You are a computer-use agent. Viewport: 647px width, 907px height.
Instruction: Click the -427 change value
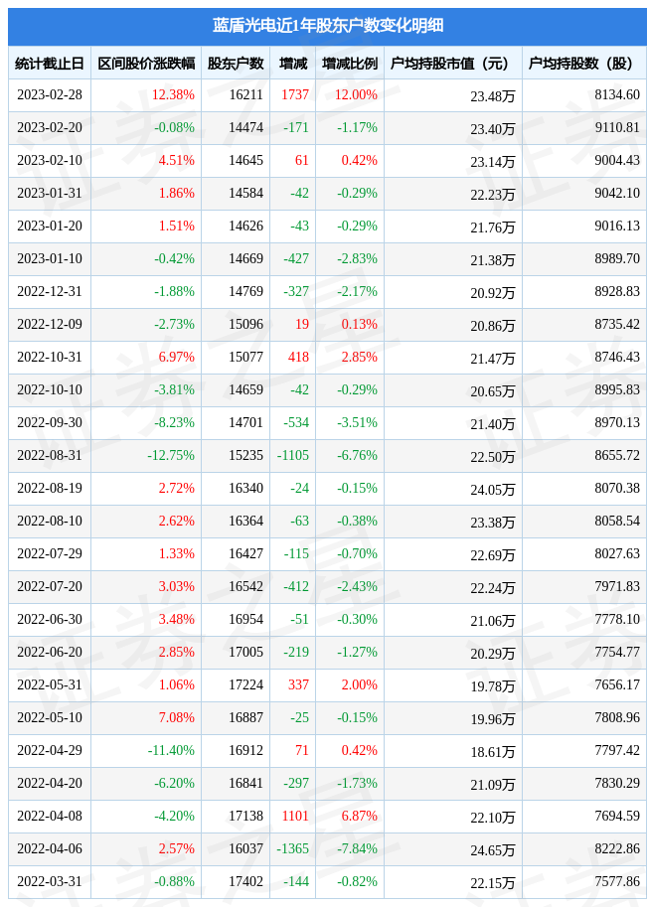(296, 258)
